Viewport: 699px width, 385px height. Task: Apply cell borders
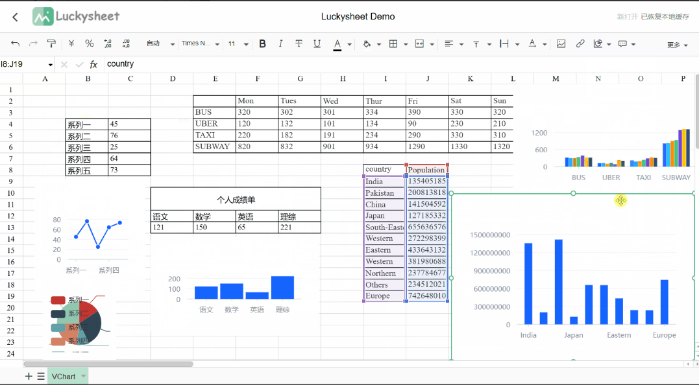393,43
